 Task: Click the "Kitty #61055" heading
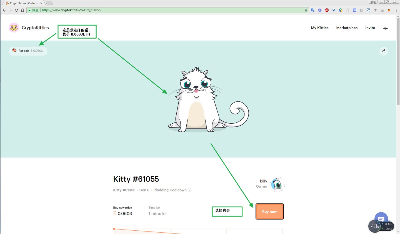[136, 179]
